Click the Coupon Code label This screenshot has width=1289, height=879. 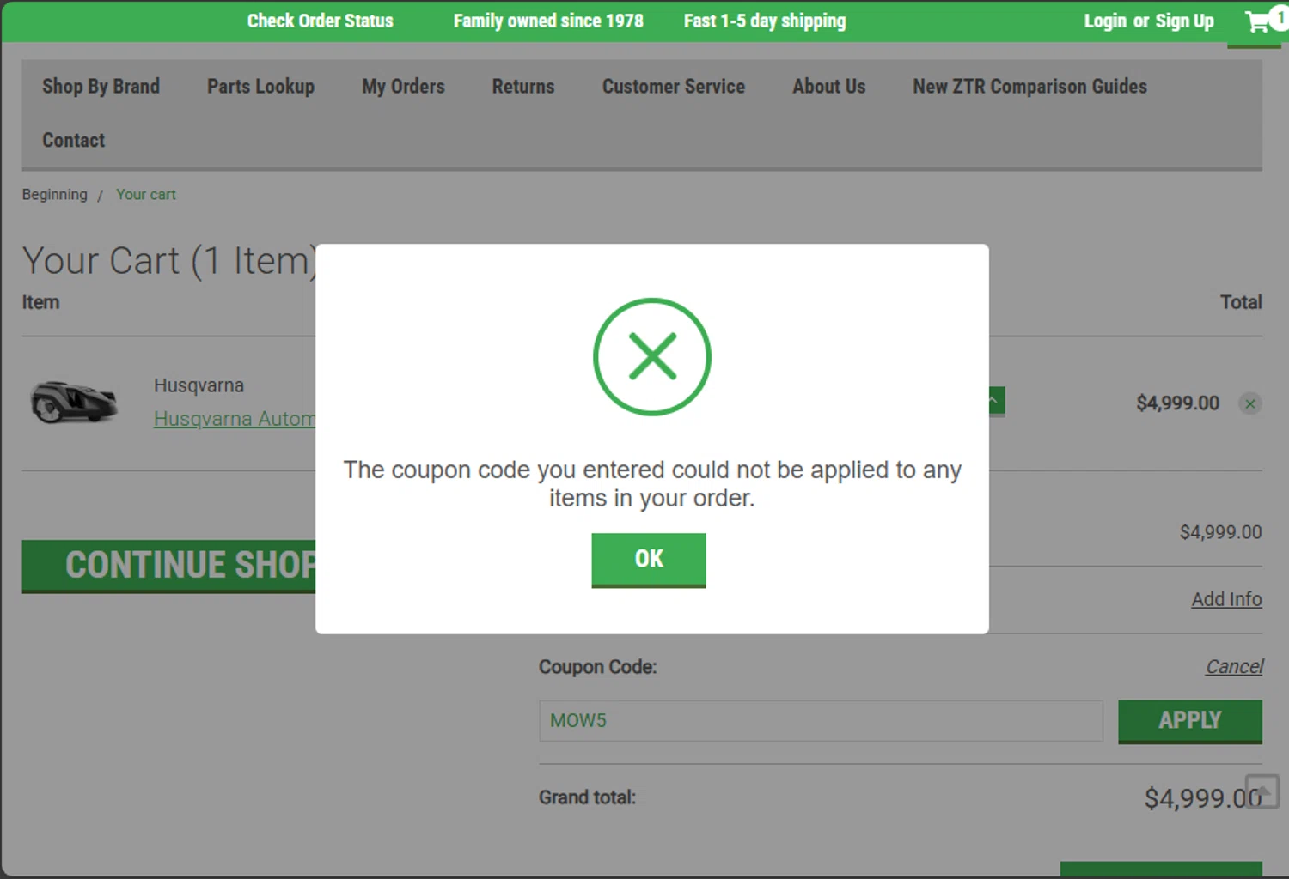pos(597,667)
